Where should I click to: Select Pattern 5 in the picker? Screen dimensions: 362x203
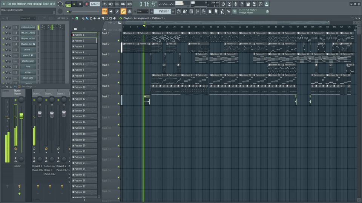pos(84,58)
